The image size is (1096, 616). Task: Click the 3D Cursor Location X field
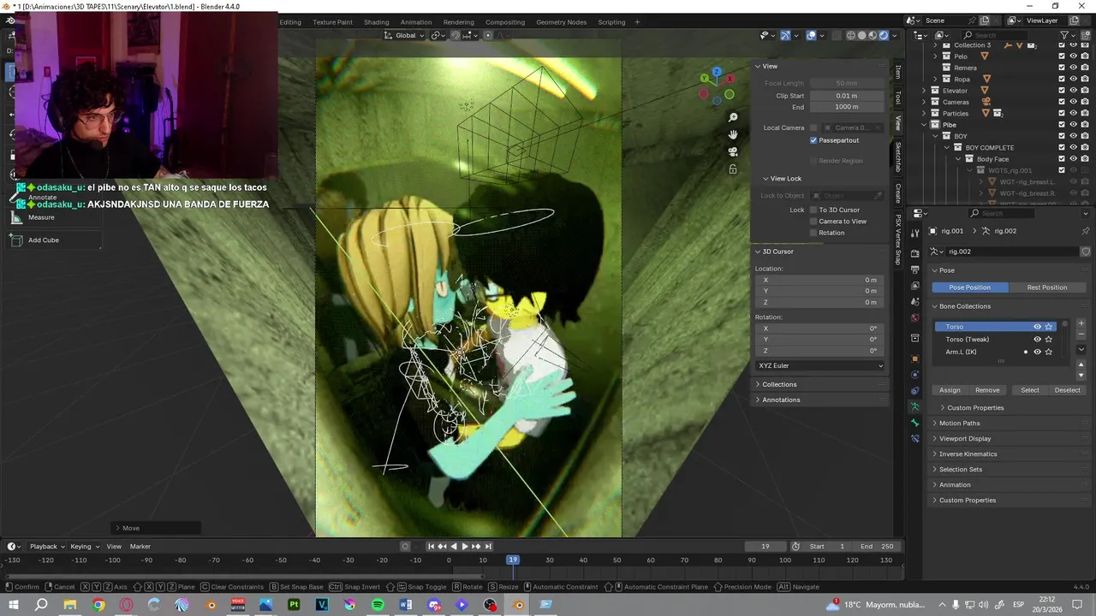click(x=820, y=280)
